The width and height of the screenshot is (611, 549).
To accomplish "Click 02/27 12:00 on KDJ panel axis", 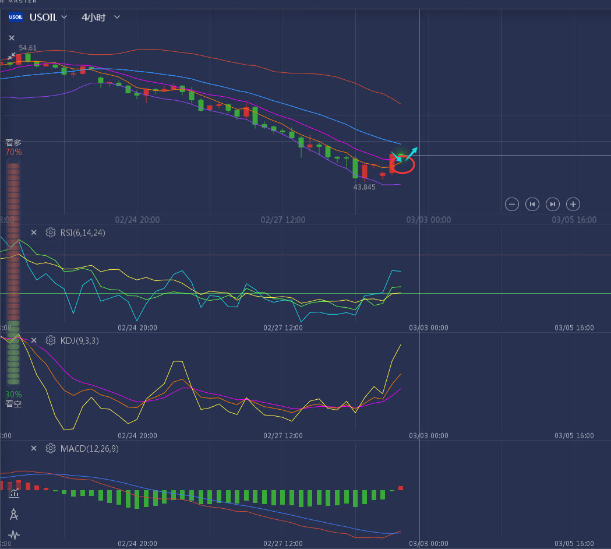I will 283,435.
